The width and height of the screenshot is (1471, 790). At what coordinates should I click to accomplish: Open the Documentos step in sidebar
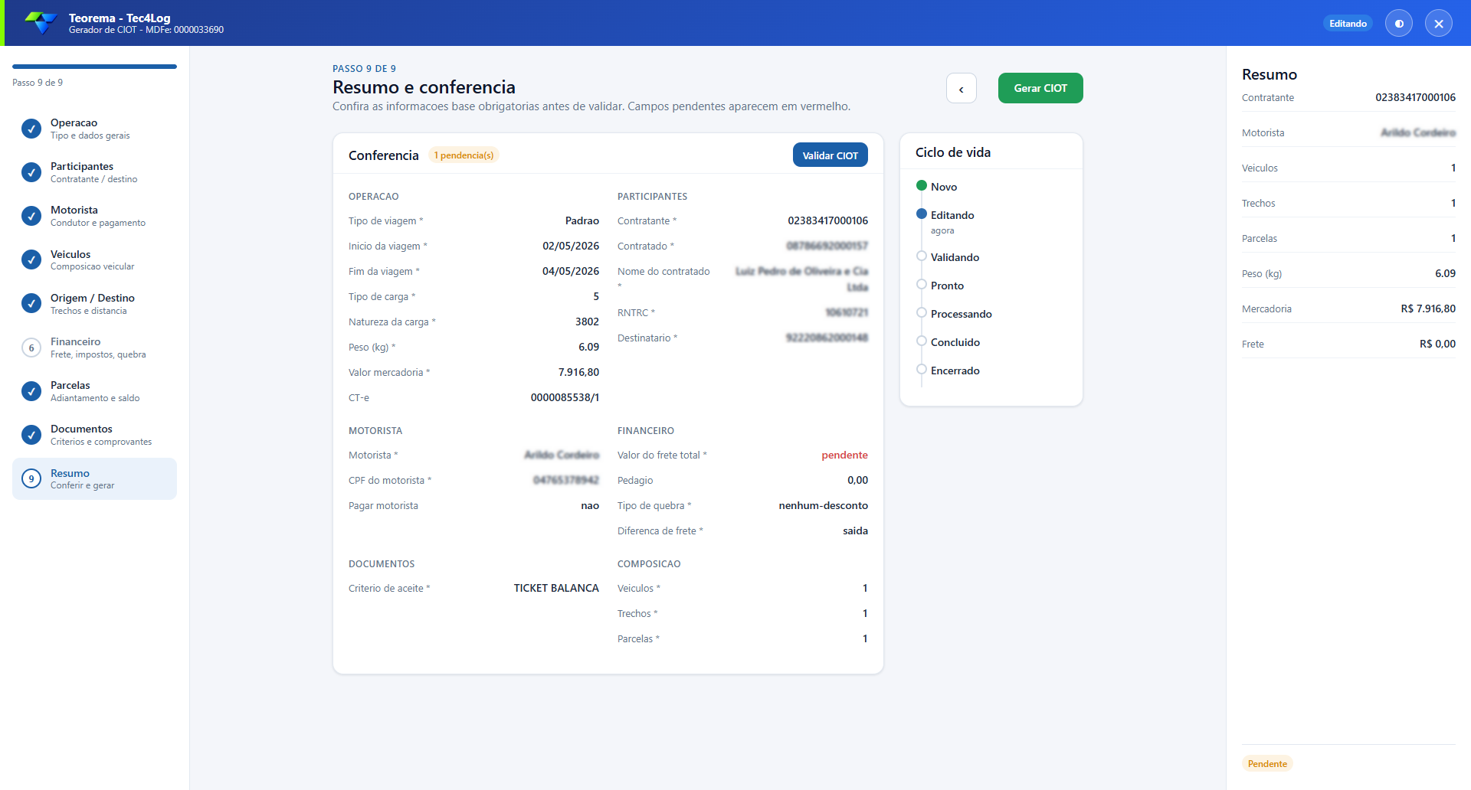click(x=94, y=435)
